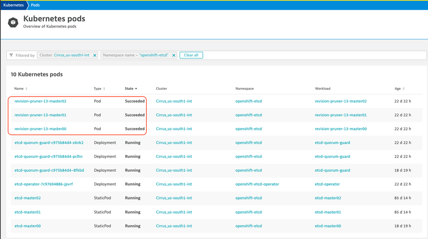Open pod etcd-quorum-guard-c975b84d4-z6nk2
428x239 pixels.
click(49, 143)
